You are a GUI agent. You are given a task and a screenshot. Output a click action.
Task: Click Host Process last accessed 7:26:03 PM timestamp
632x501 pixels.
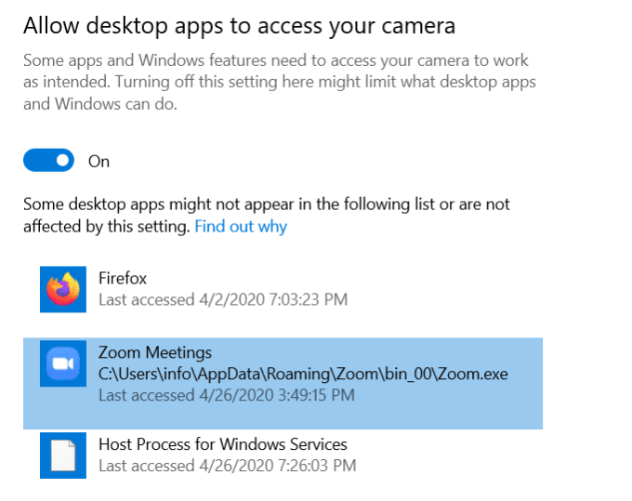click(227, 466)
